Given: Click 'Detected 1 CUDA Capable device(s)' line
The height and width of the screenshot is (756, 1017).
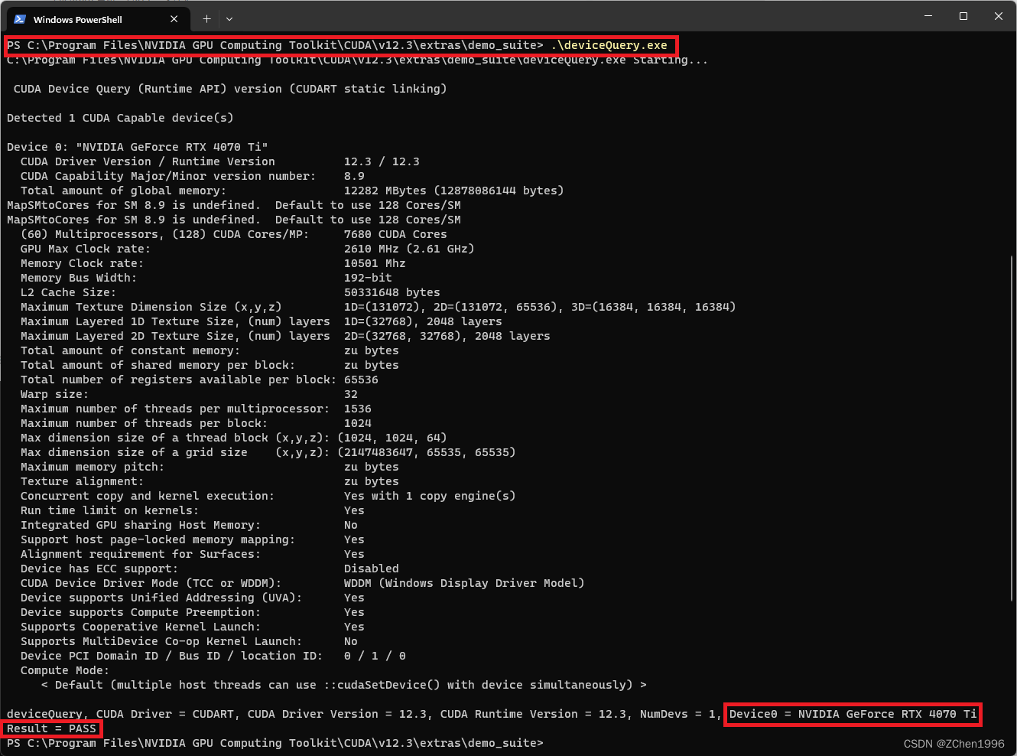Looking at the screenshot, I should (120, 118).
